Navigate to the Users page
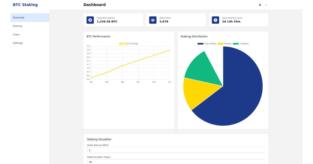This screenshot has width=313, height=164. 16,34
